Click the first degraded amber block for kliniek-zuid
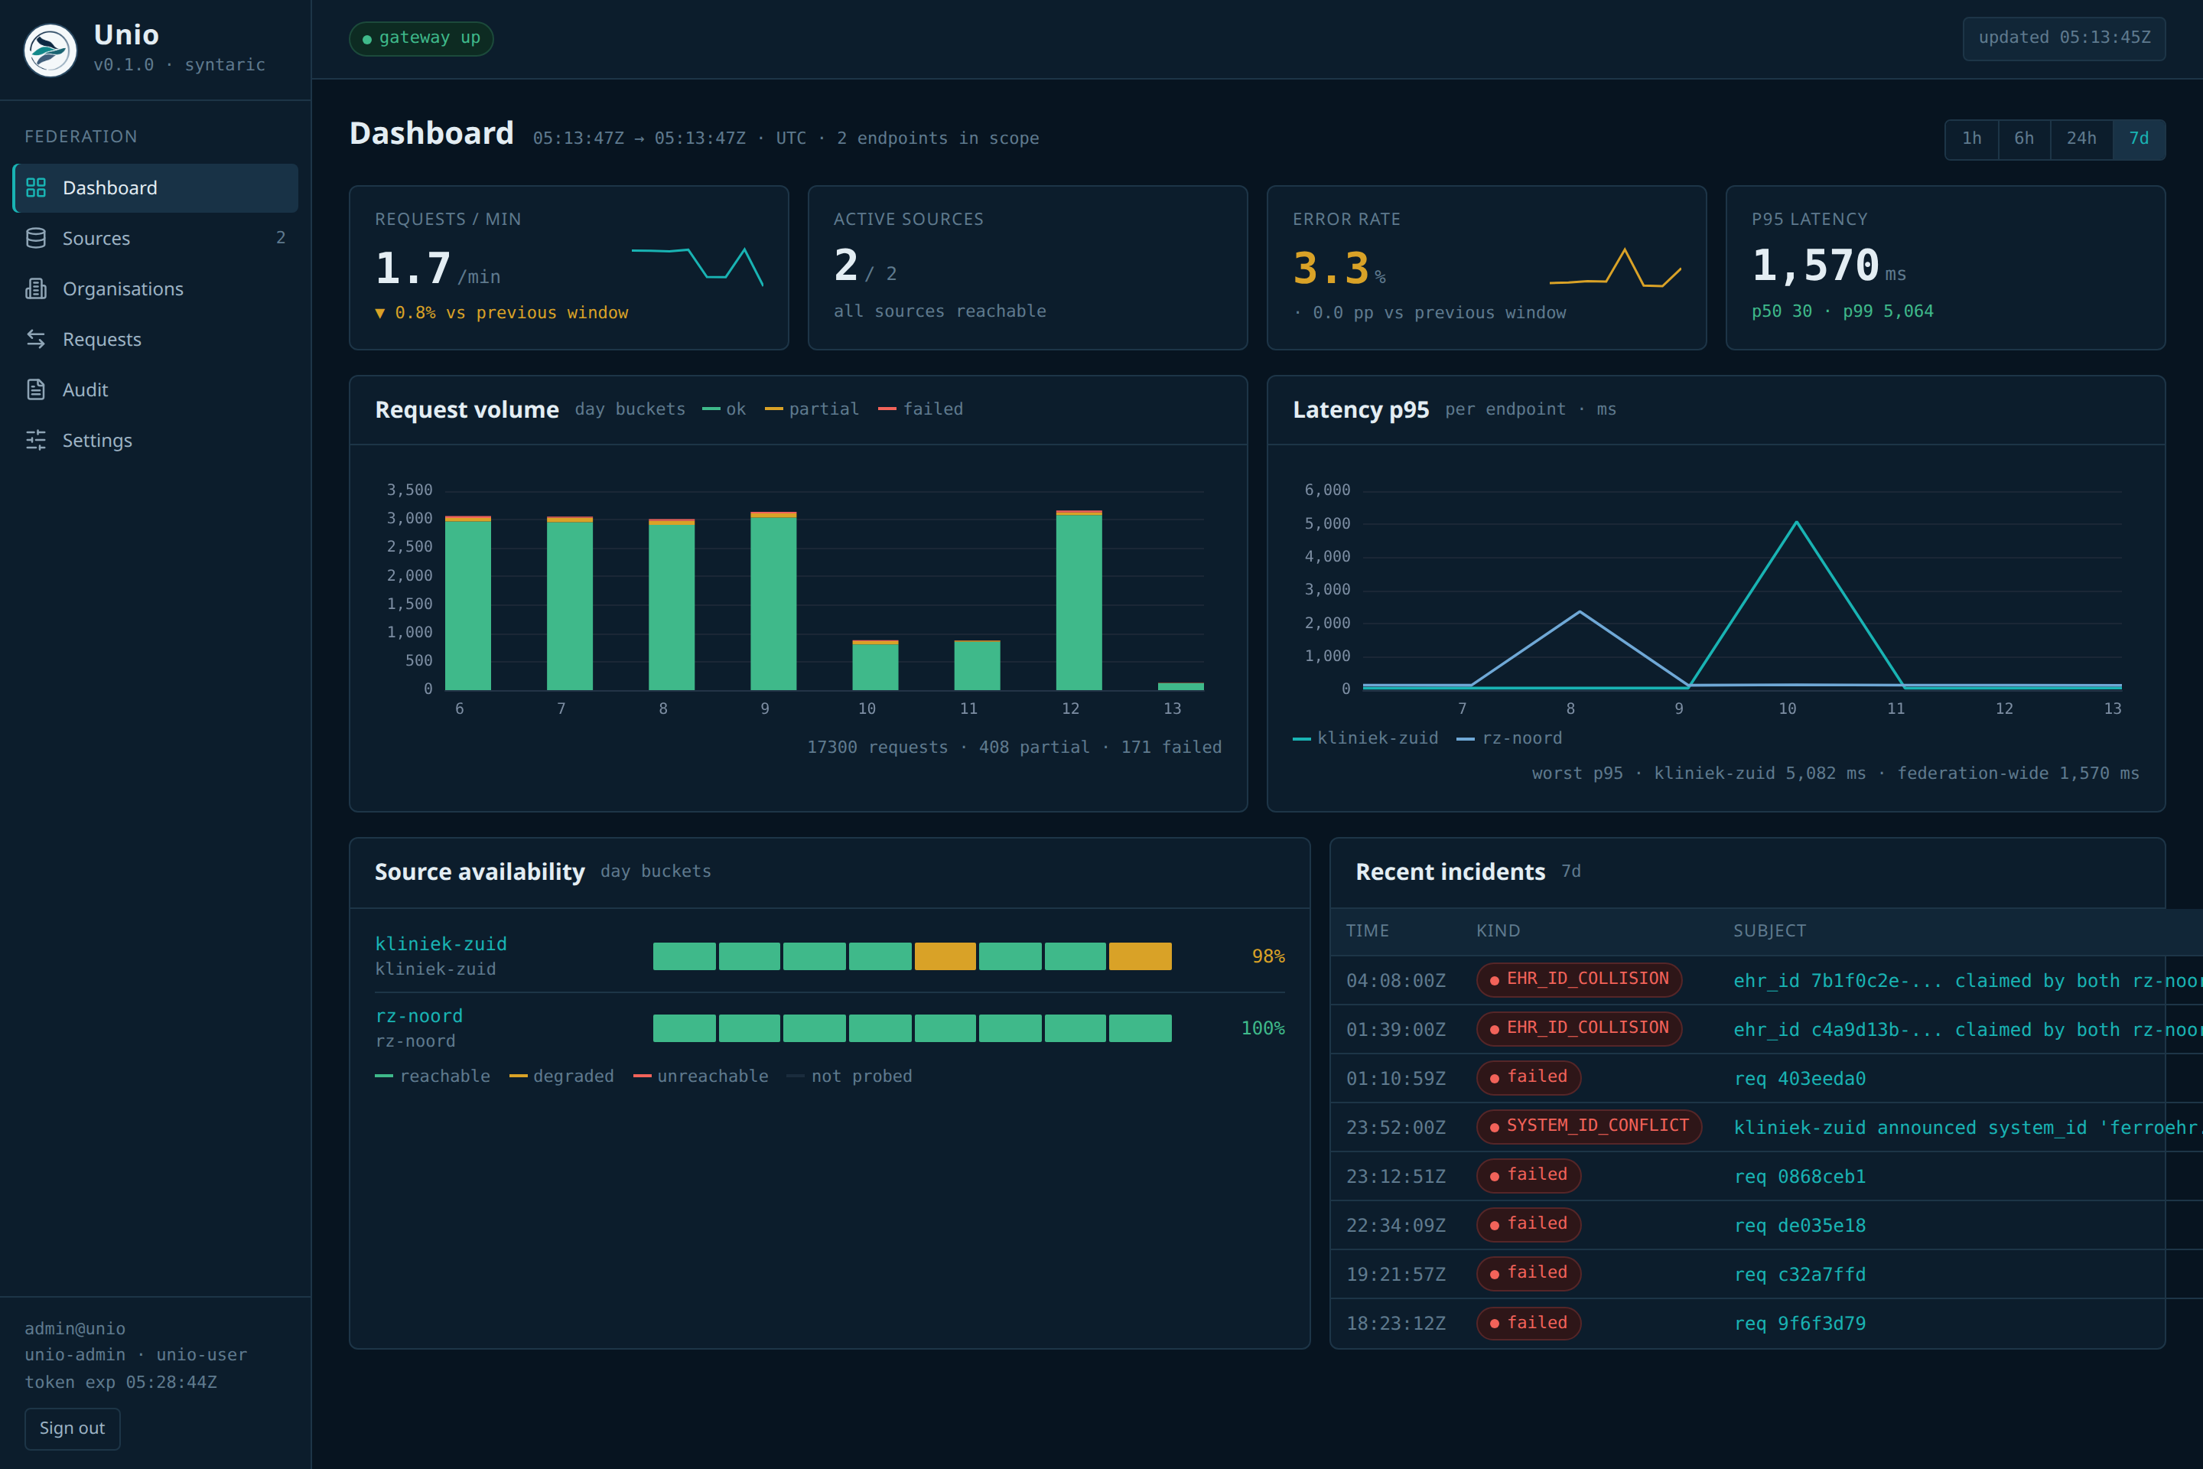The width and height of the screenshot is (2203, 1469). click(945, 956)
